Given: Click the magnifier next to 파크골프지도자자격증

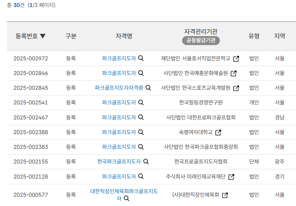Looking at the screenshot, I should coord(148,88).
